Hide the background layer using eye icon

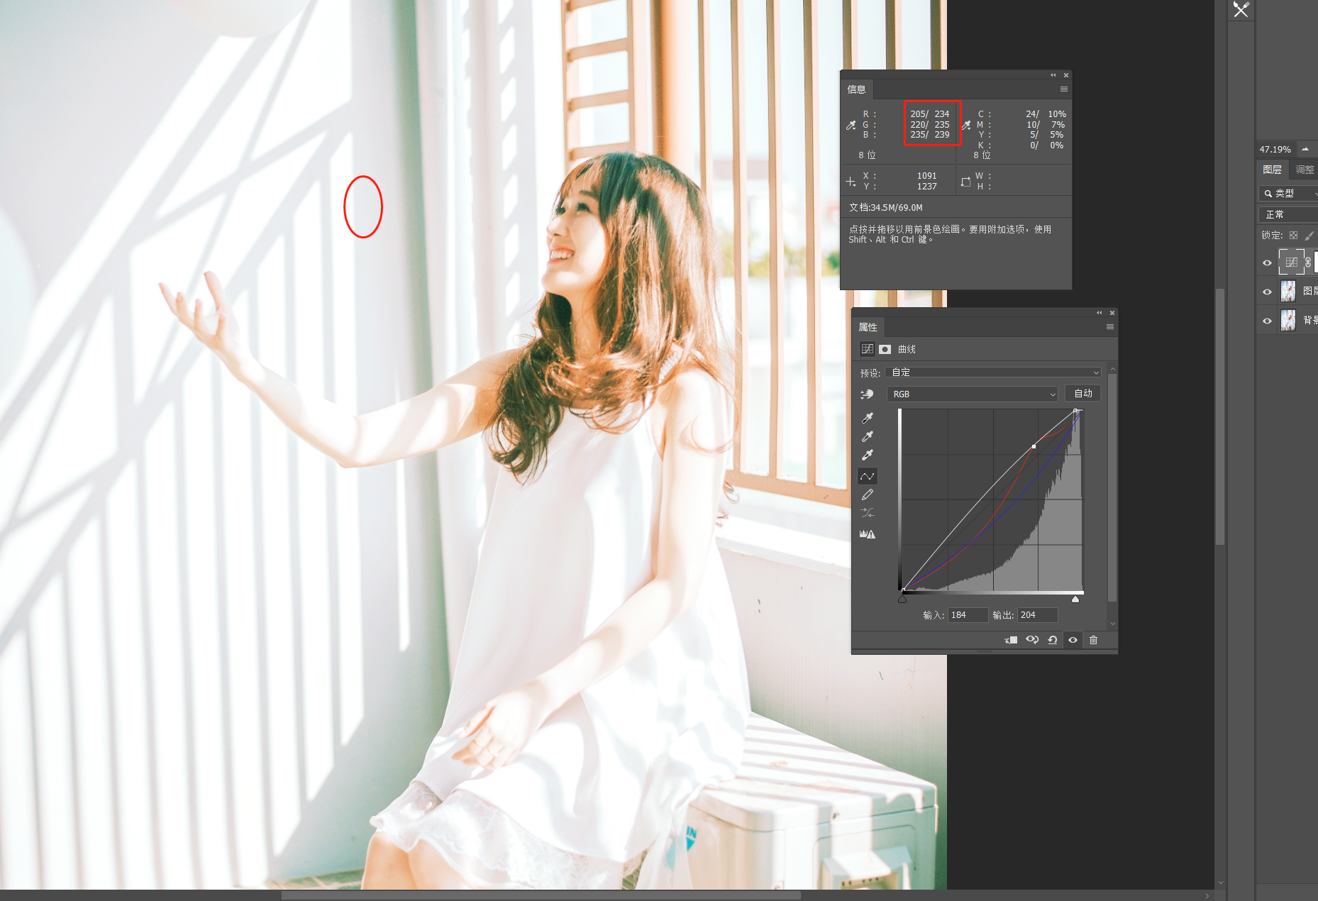point(1267,321)
